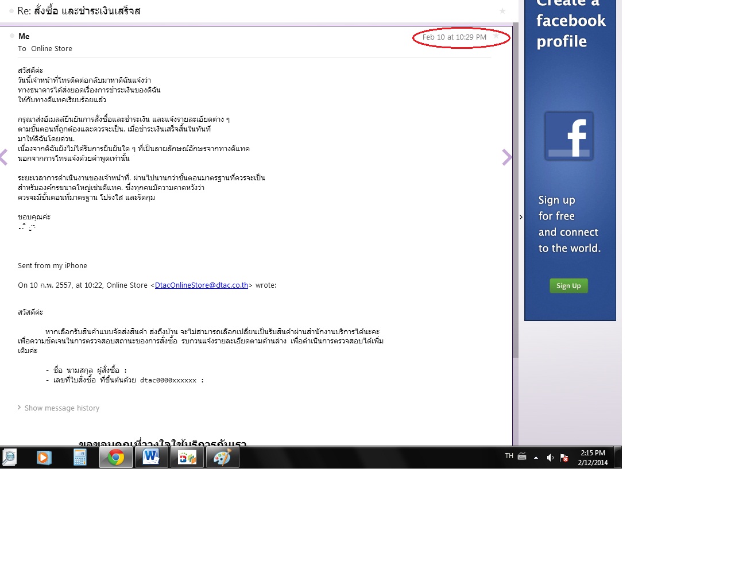
Task: Click the Facebook logo in the ad
Action: point(569,136)
